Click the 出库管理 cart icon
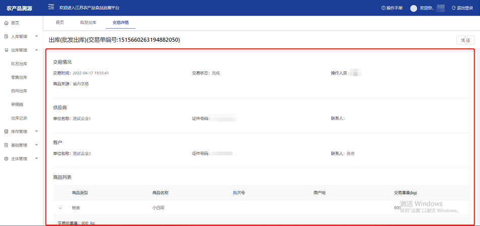The image size is (480, 226). pos(6,50)
